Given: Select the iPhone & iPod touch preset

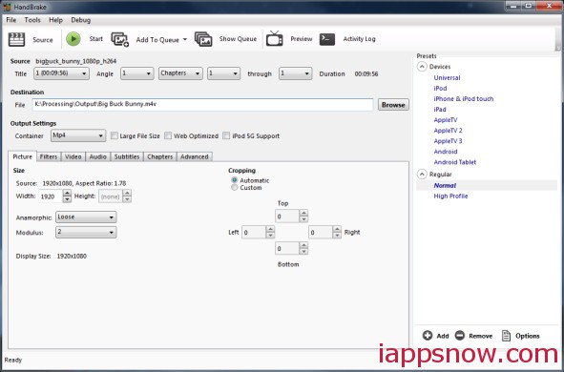Looking at the screenshot, I should pos(463,99).
